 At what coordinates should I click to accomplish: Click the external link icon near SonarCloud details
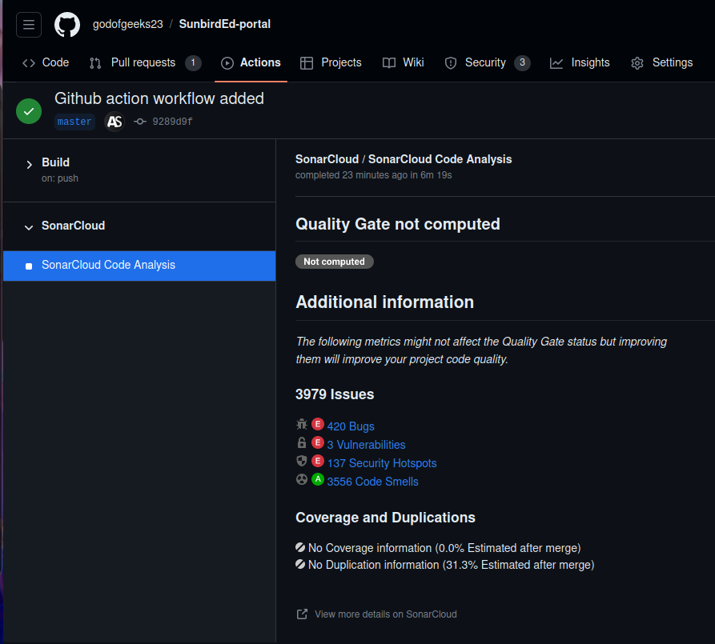tap(301, 614)
